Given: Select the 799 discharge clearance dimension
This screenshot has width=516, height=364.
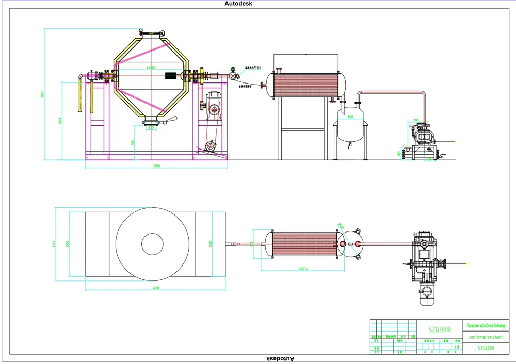Looking at the screenshot, I should pos(133,143).
